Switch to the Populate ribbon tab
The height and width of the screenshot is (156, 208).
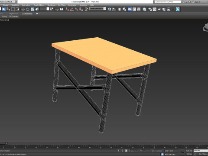[28, 14]
